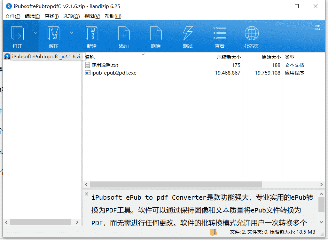328x240 pixels.
Task: Expand the Extract (解压) dropdown arrow
Action: [72, 33]
